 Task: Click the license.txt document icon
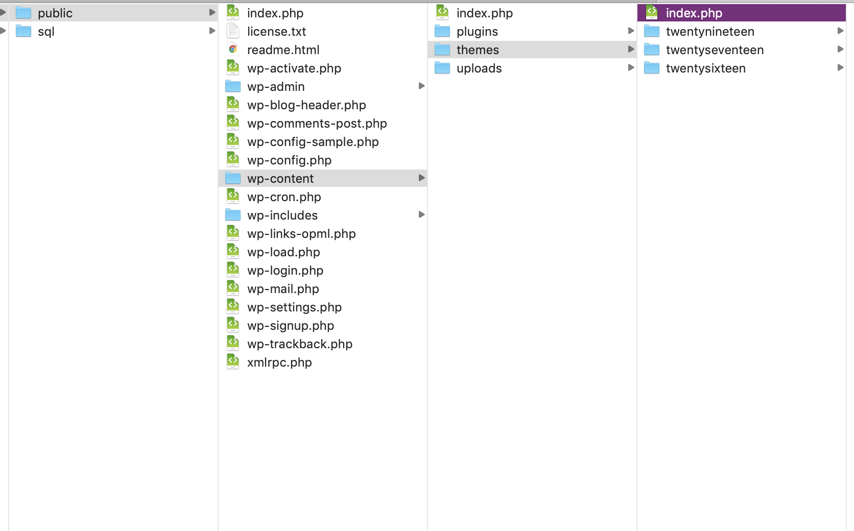pos(233,31)
